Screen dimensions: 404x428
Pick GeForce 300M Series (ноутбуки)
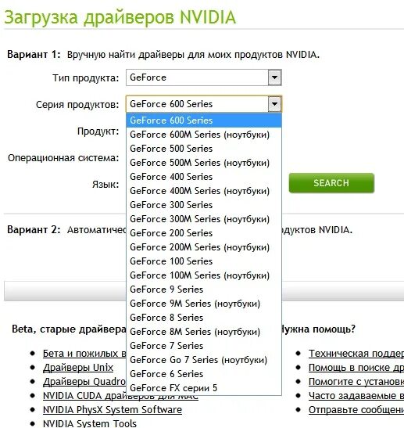[204, 219]
